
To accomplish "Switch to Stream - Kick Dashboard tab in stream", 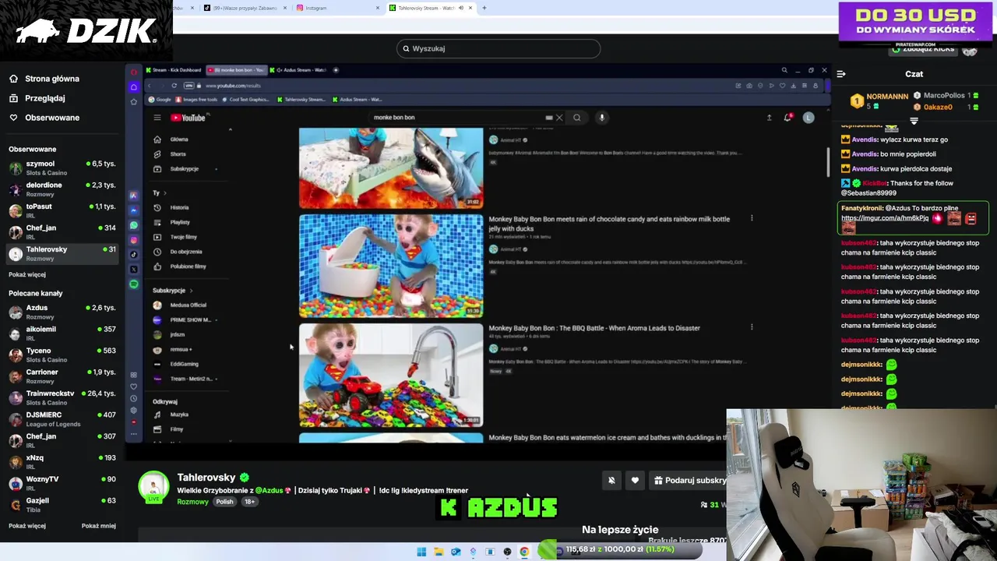I will click(x=173, y=70).
